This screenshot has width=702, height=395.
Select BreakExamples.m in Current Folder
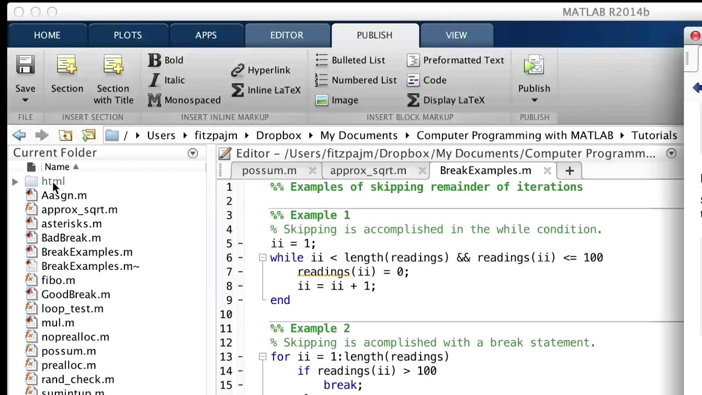[87, 252]
